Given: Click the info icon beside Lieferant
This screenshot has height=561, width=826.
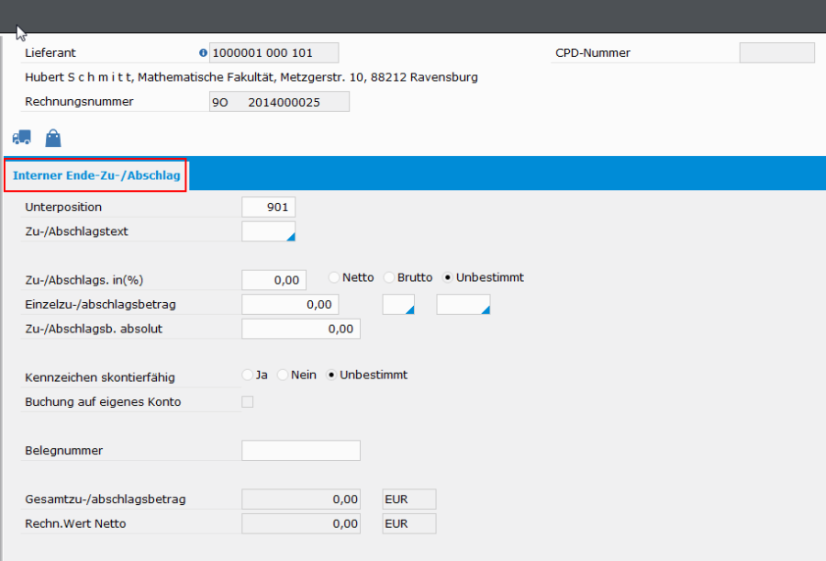Looking at the screenshot, I should 203,52.
